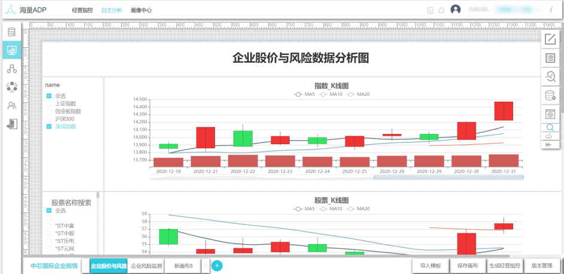This screenshot has height=274, width=564.
Task: Uncheck the 深成指数 checkbox
Action: pos(49,127)
